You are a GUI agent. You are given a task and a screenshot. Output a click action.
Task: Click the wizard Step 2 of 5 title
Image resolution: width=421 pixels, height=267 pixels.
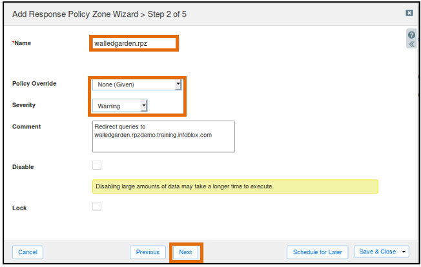click(99, 14)
